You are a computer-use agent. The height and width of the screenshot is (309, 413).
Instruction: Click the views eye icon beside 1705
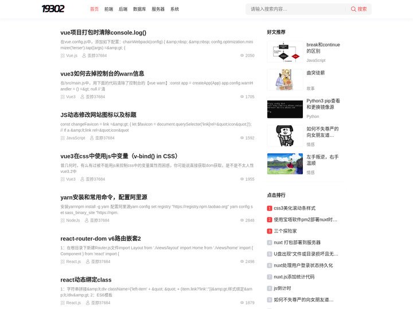click(x=242, y=97)
